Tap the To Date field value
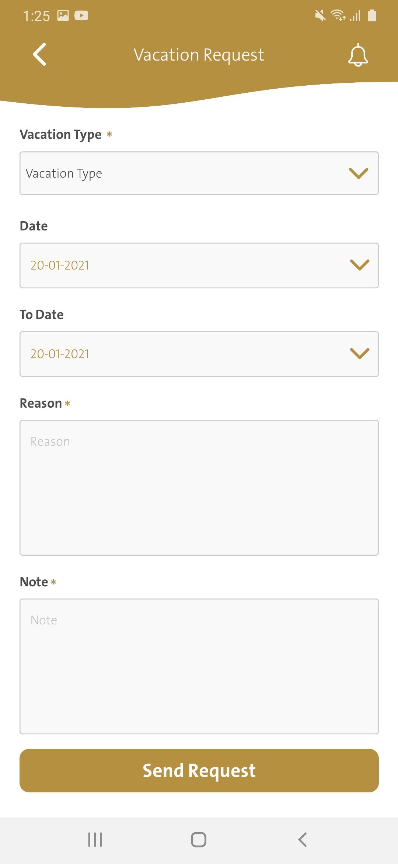Image resolution: width=398 pixels, height=864 pixels. pos(60,354)
